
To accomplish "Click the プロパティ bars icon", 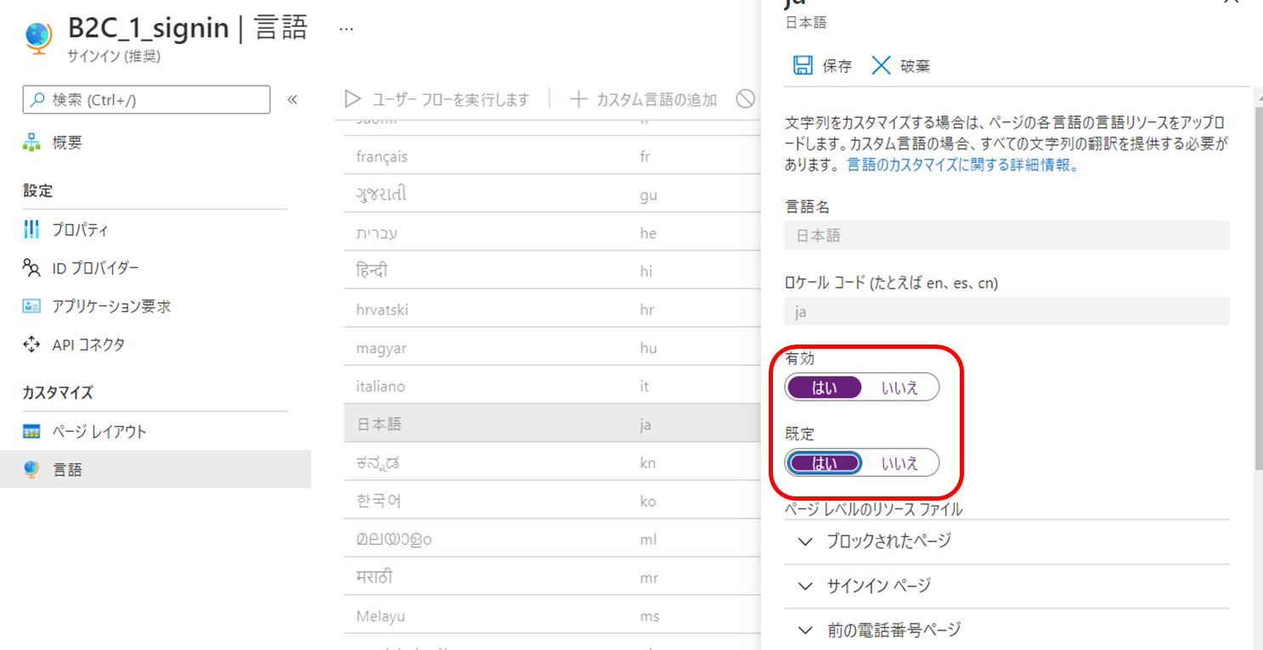I will pyautogui.click(x=31, y=229).
